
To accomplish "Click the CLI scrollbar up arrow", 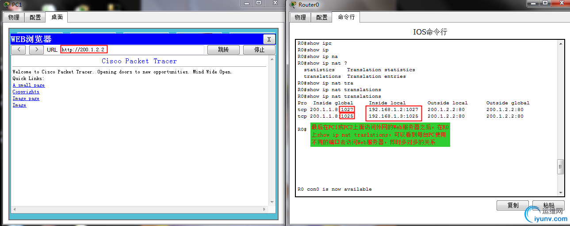I will (561, 44).
